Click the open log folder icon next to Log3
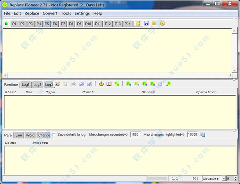 point(57,84)
